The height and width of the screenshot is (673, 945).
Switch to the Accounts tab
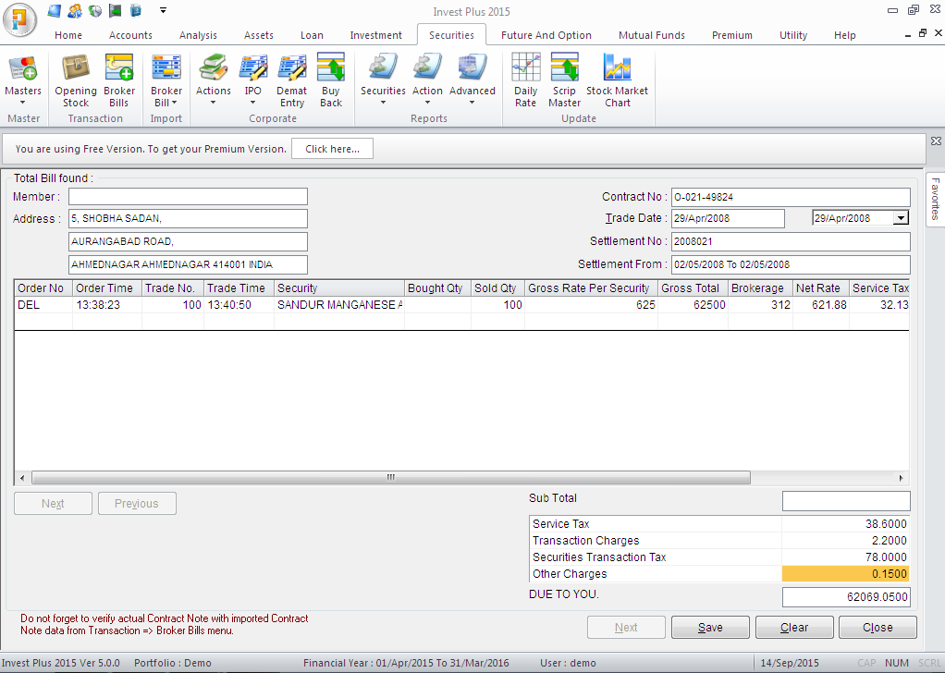tap(130, 35)
